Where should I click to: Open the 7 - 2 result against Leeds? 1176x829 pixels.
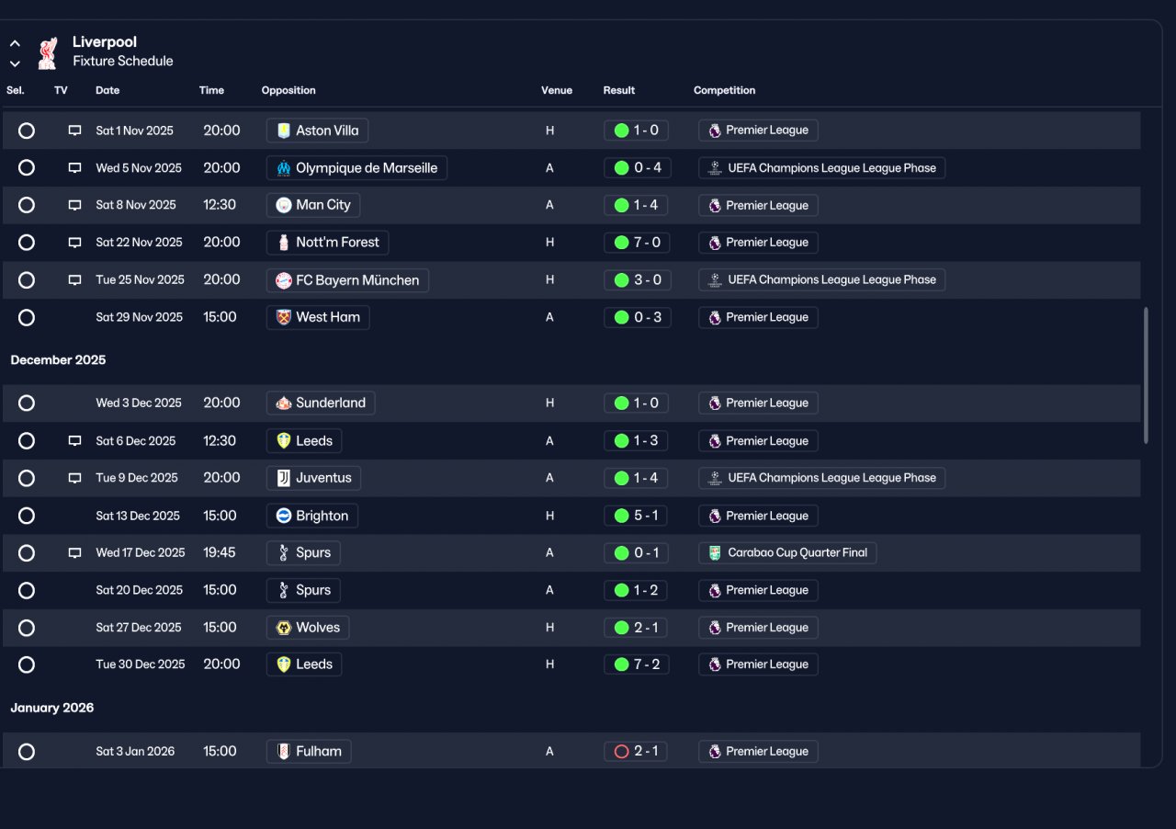point(636,664)
